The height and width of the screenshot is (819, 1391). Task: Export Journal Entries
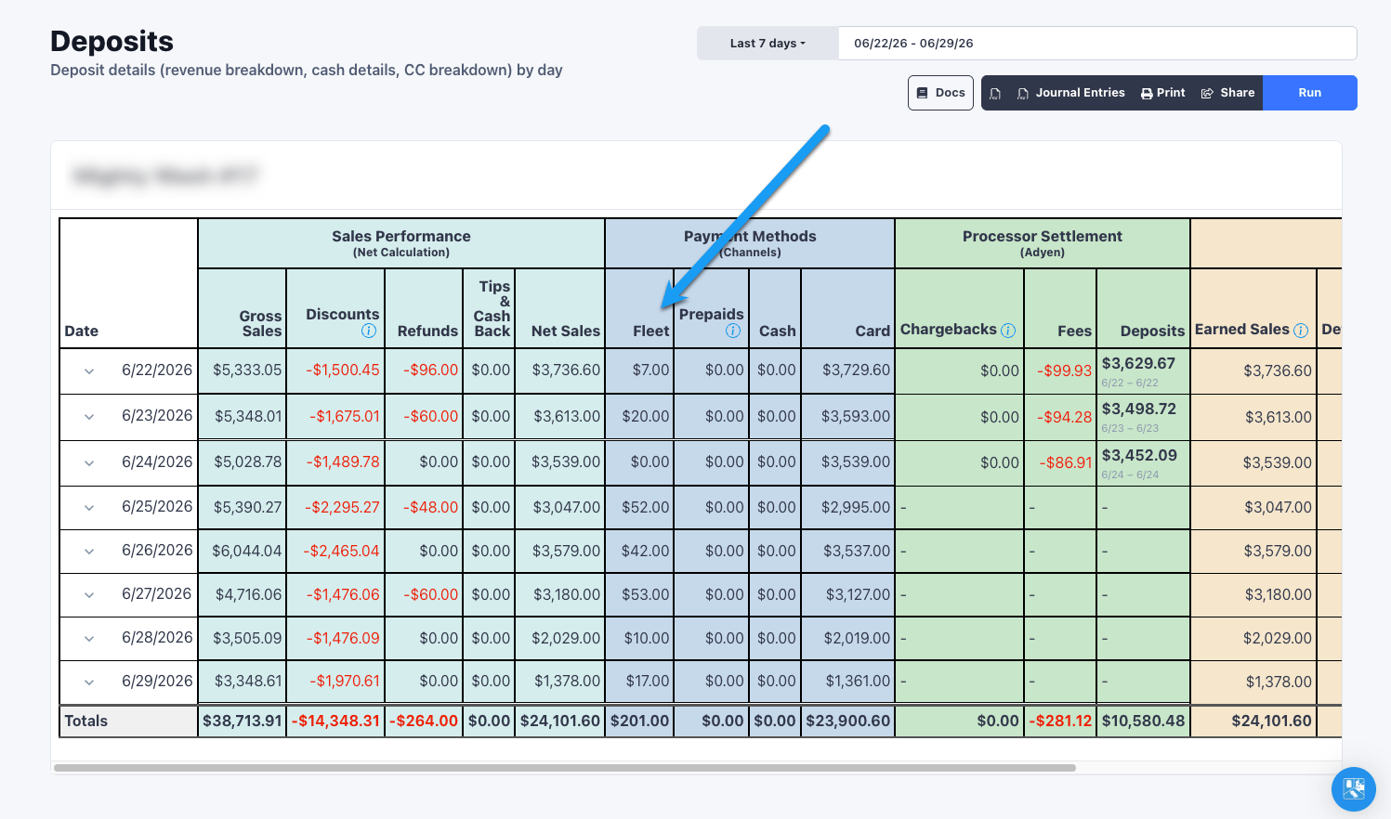(x=1070, y=93)
